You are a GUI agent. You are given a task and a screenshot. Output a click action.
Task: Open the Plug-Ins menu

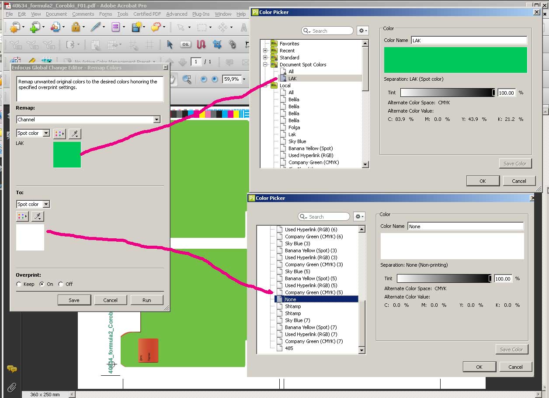pyautogui.click(x=201, y=14)
